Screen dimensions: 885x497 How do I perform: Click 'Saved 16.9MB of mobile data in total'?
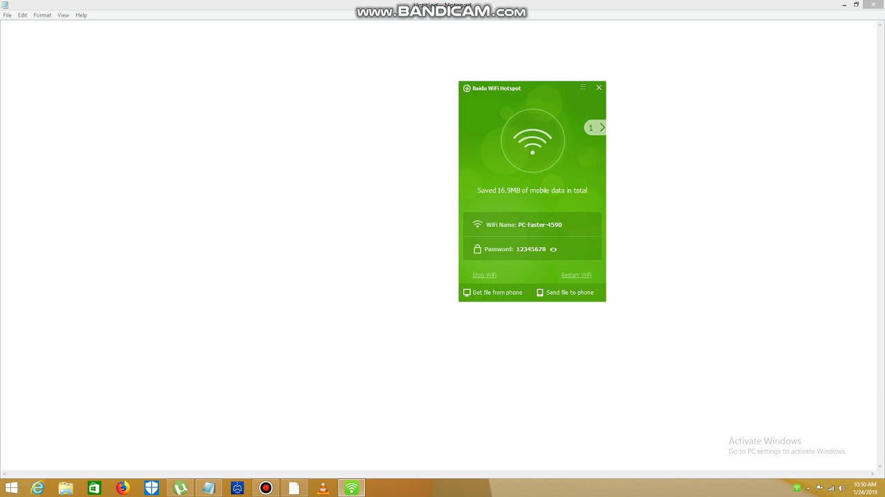532,191
